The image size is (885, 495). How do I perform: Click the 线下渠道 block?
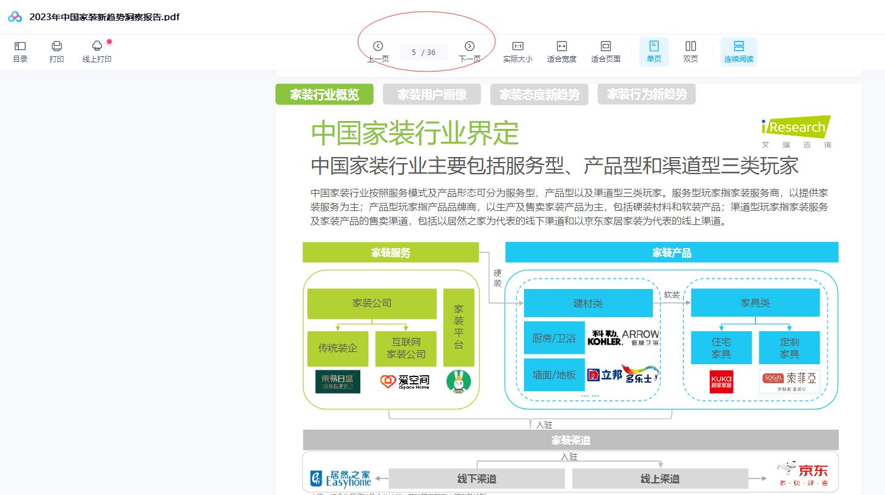tap(476, 479)
